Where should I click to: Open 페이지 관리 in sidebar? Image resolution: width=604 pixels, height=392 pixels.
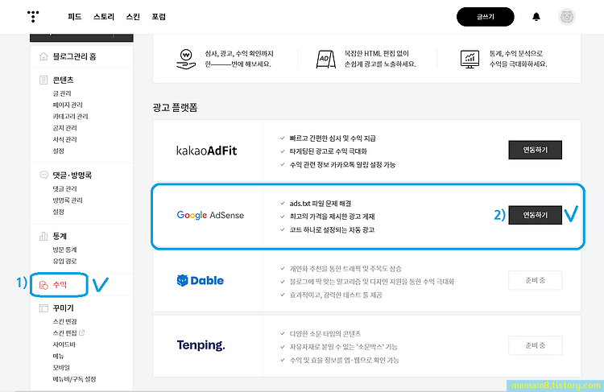click(68, 105)
